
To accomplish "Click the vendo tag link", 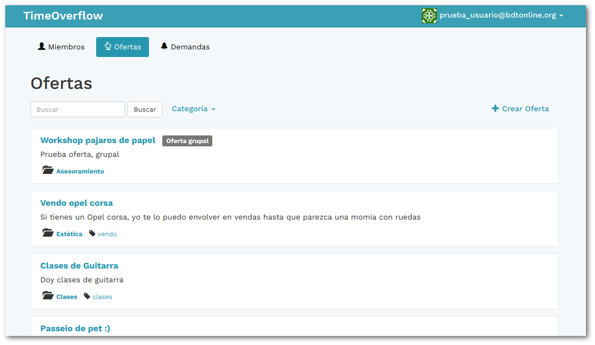I will tap(107, 234).
